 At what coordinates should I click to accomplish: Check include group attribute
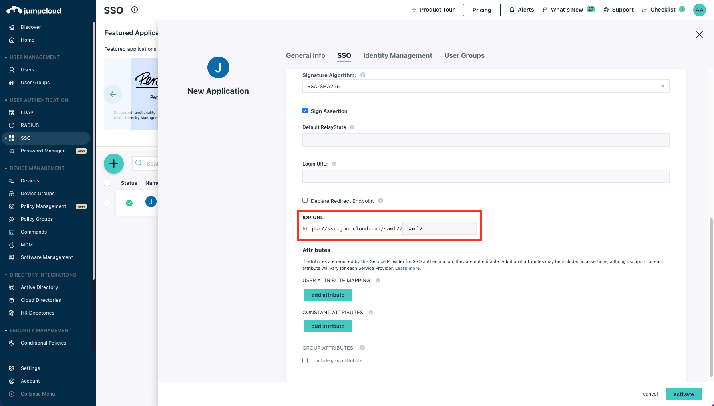pos(305,360)
